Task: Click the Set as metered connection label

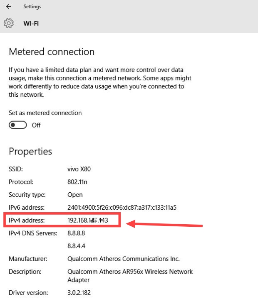Action: [45, 113]
